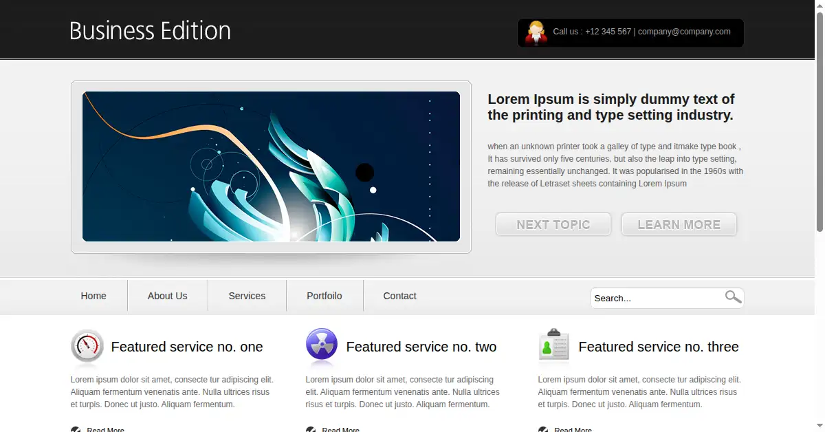Click the paragraph starting 'when an unknown printer'
This screenshot has width=825, height=432.
(x=615, y=165)
